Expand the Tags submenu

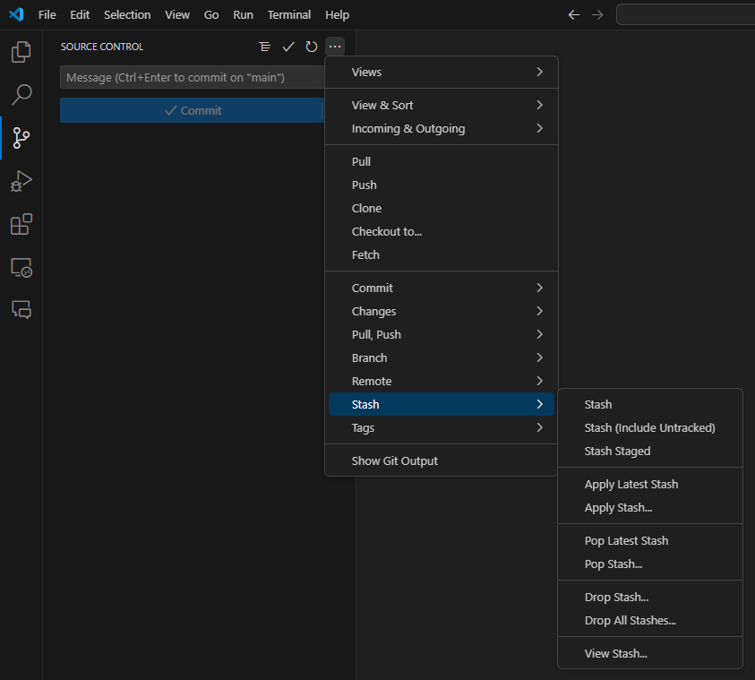click(x=441, y=427)
